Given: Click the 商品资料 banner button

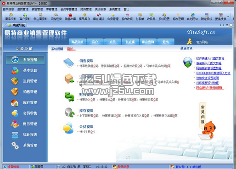Looking at the screenshot, I should click(78, 42).
